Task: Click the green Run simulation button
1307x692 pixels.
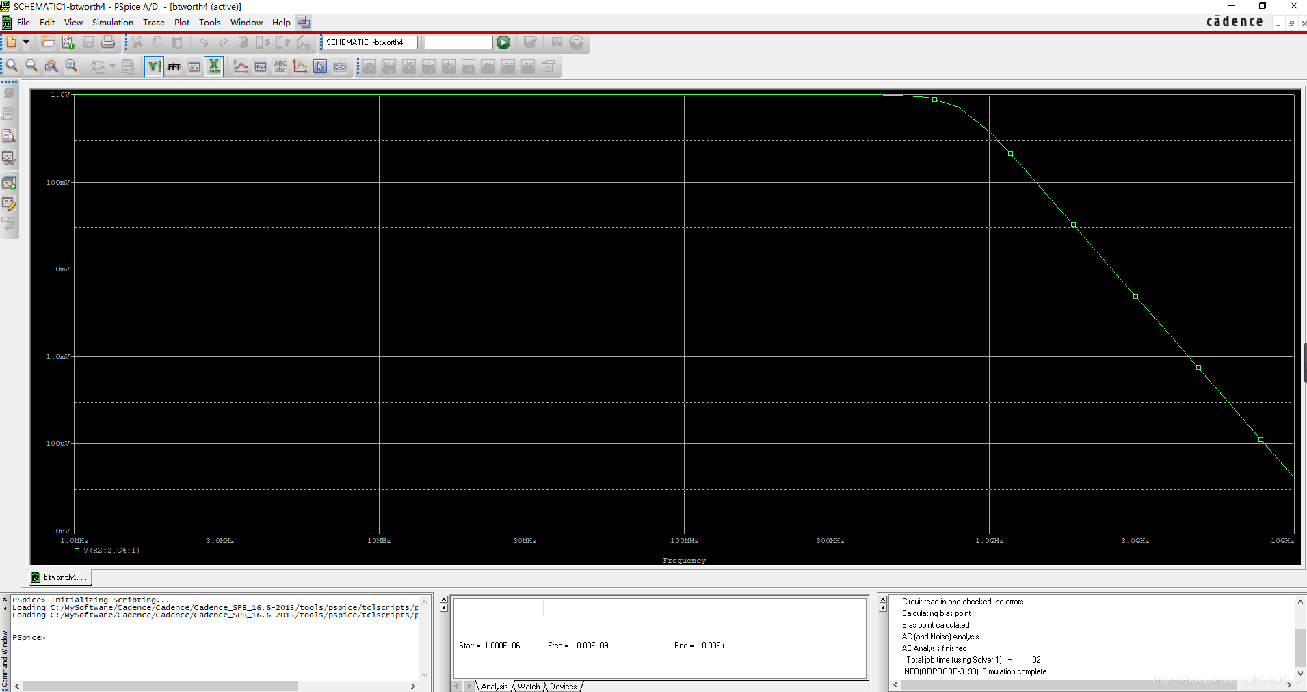Action: point(503,42)
